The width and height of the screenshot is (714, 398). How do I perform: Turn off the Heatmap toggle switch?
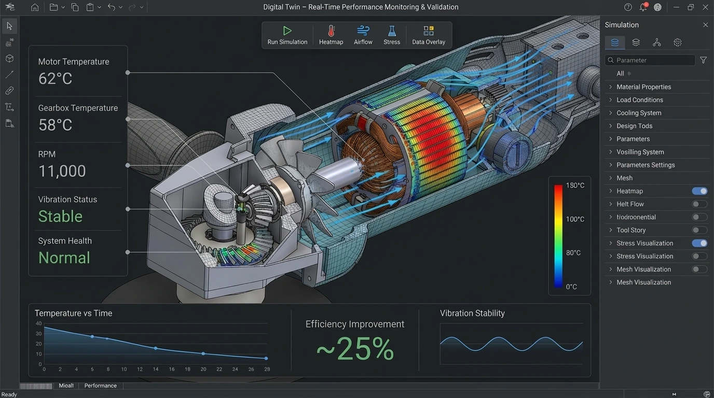[699, 191]
